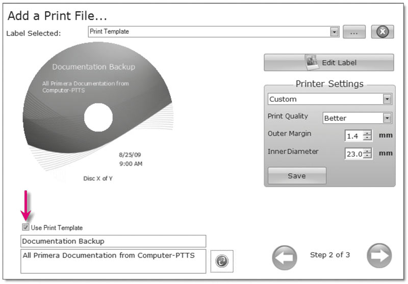Go back with the left arrow button
408x284 pixels.
pos(285,257)
